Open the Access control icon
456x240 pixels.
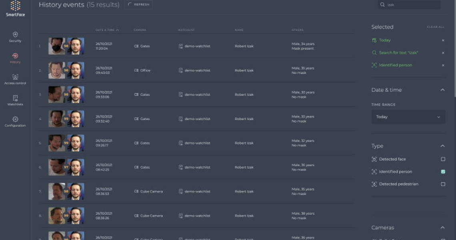point(15,77)
